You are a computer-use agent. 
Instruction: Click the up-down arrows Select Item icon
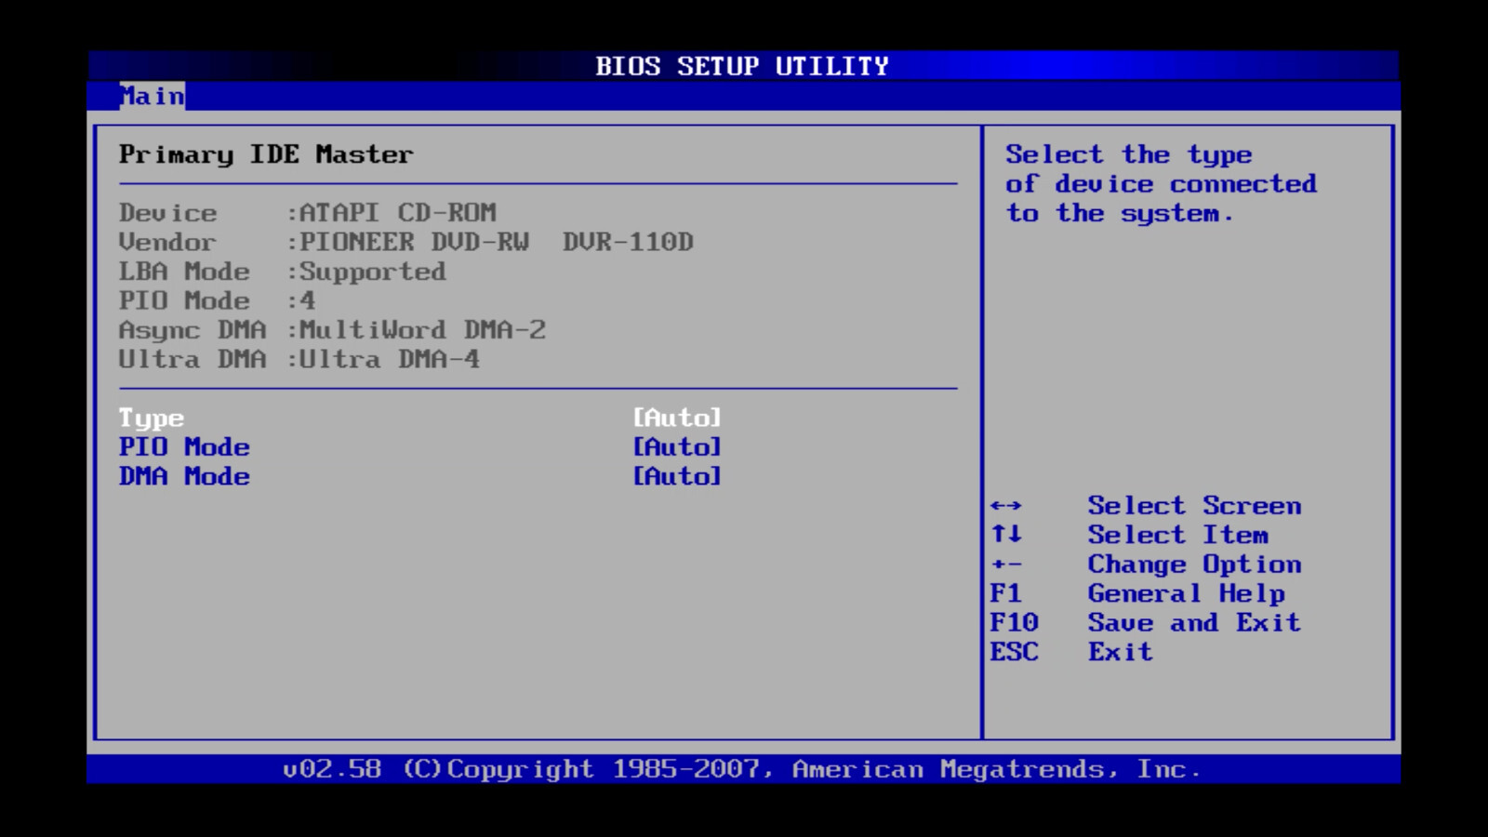pos(1006,534)
